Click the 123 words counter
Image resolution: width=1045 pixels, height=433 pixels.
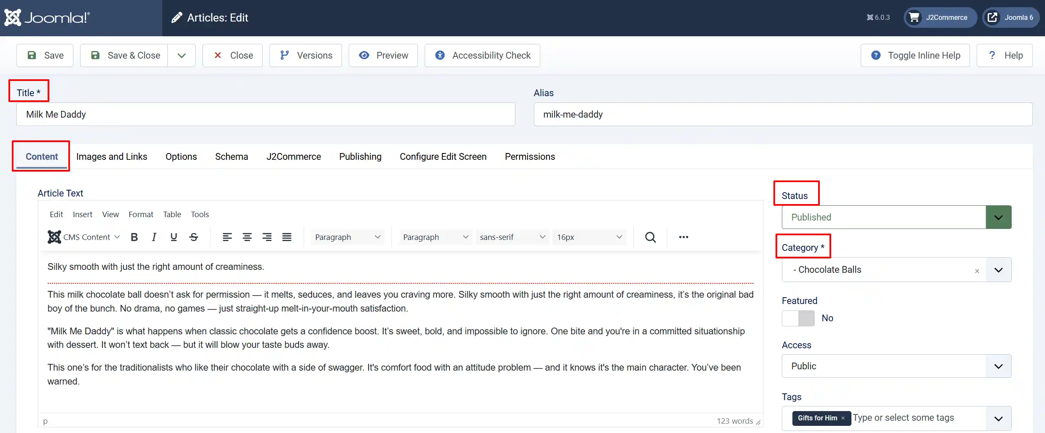pos(735,421)
